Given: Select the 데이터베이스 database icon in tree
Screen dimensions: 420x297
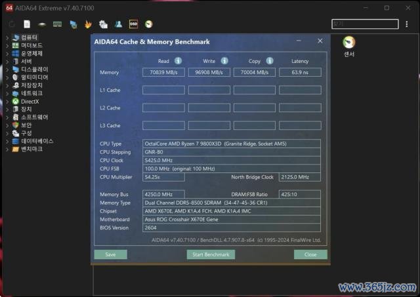Looking at the screenshot, I should pyautogui.click(x=16, y=141).
